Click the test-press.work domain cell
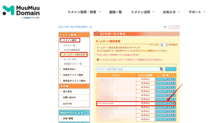 (x=116, y=103)
